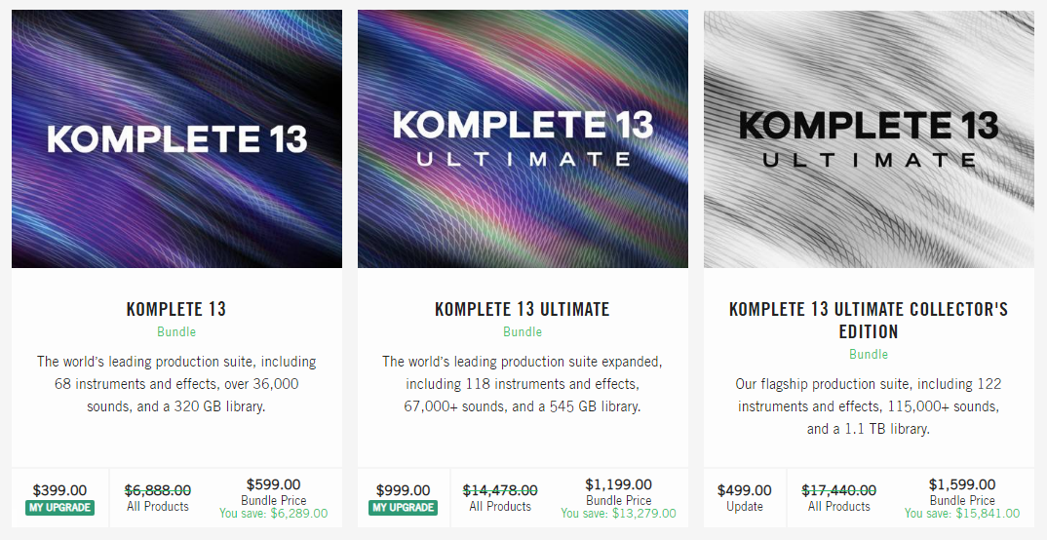Click the KOMPLETE 13 product title
This screenshot has height=540, width=1047.
click(176, 309)
